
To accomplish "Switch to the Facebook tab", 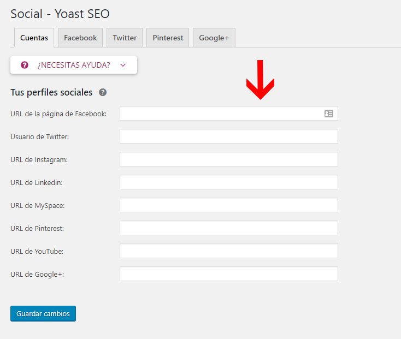I will point(80,38).
